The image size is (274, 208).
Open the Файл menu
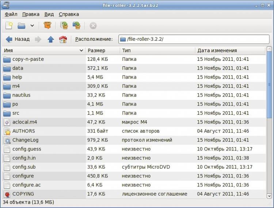pos(11,14)
